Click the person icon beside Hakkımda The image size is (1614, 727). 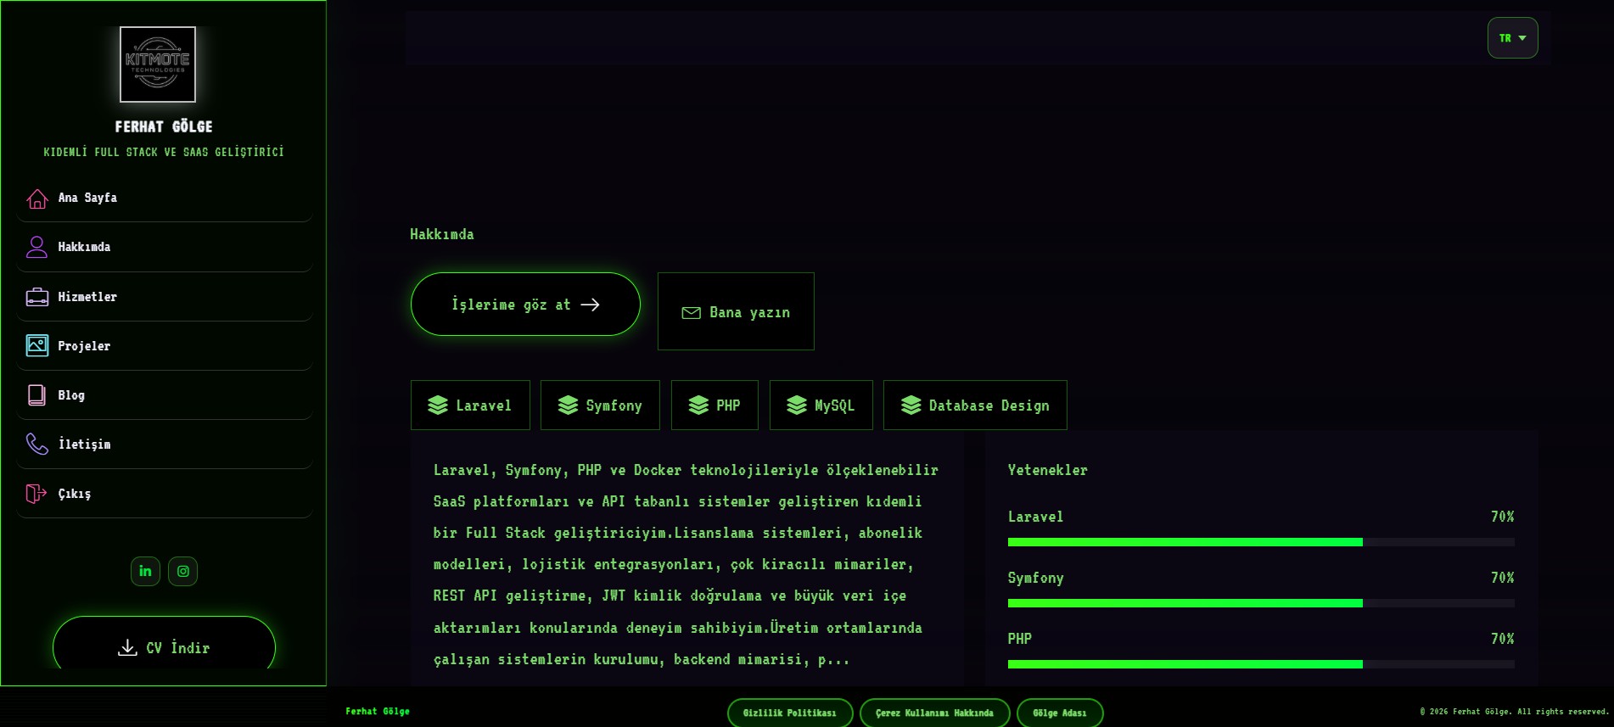point(37,247)
